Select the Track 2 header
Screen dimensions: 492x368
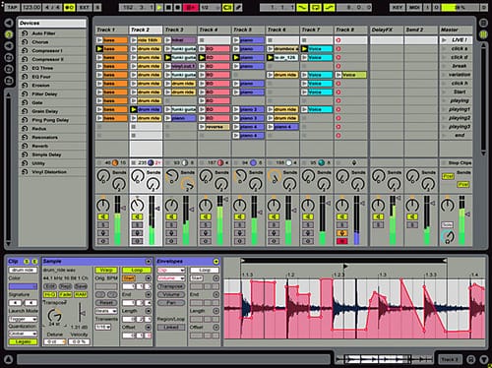146,30
